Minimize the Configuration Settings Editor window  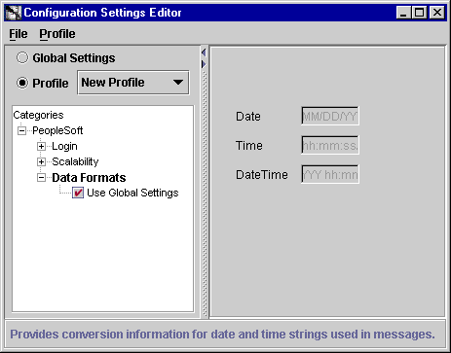[403, 13]
